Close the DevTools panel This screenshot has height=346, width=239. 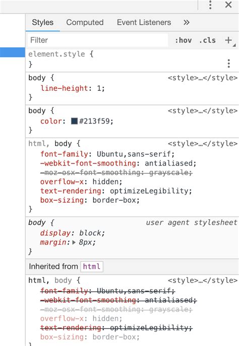pyautogui.click(x=228, y=5)
